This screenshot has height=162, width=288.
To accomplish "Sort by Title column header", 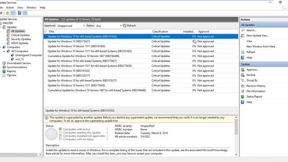I will click(x=99, y=31).
